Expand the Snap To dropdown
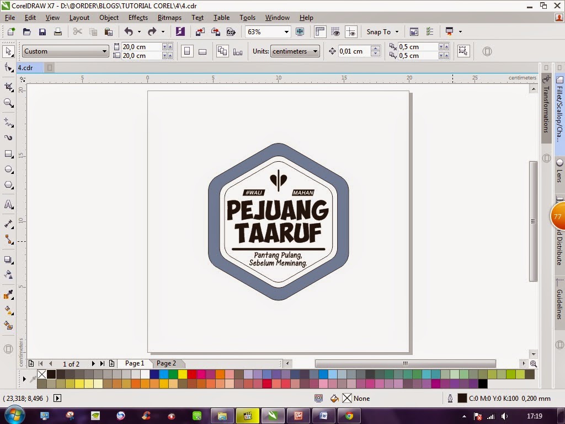This screenshot has width=565, height=424. [397, 31]
